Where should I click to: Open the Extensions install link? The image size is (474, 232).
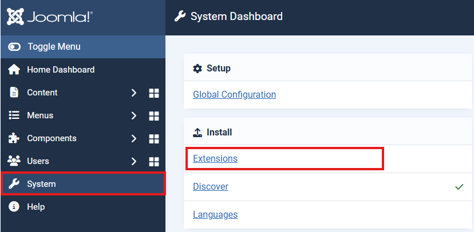tap(215, 158)
